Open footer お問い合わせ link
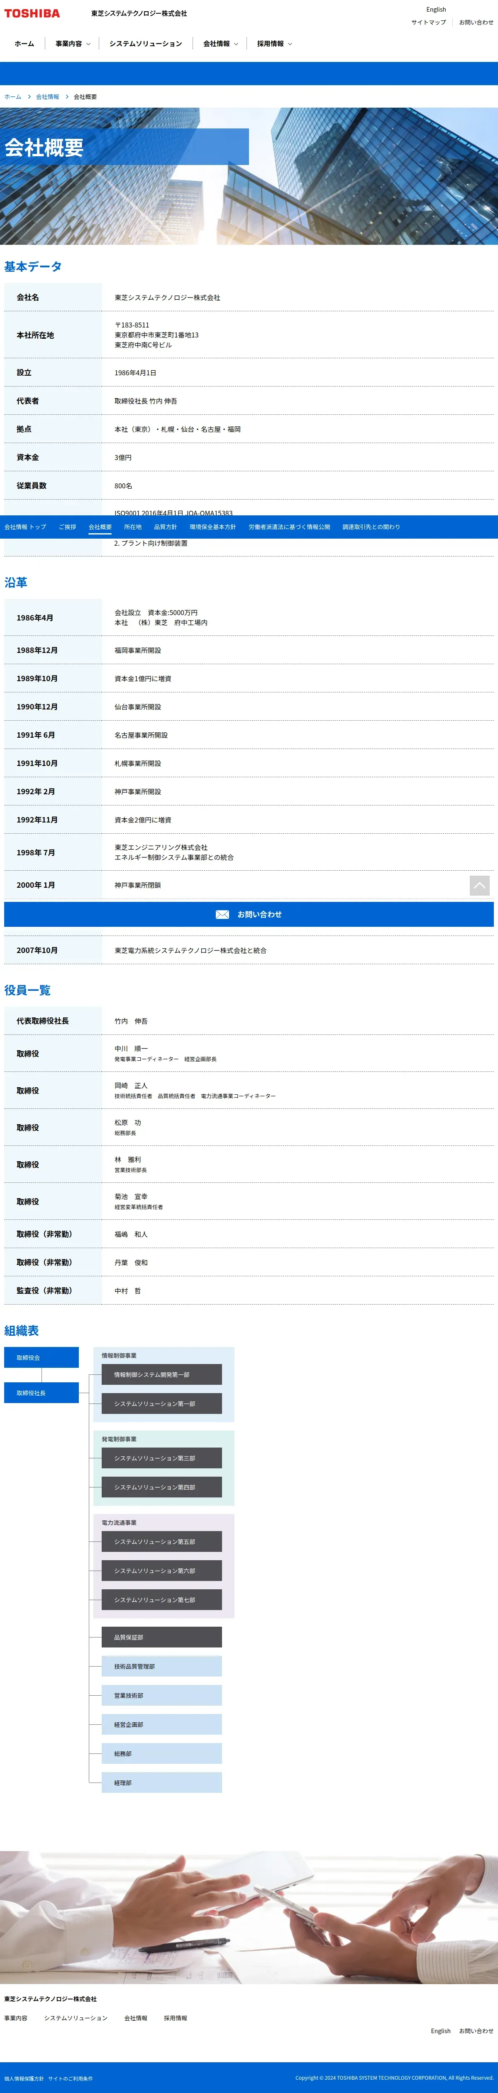This screenshot has width=498, height=2093. tap(476, 2031)
